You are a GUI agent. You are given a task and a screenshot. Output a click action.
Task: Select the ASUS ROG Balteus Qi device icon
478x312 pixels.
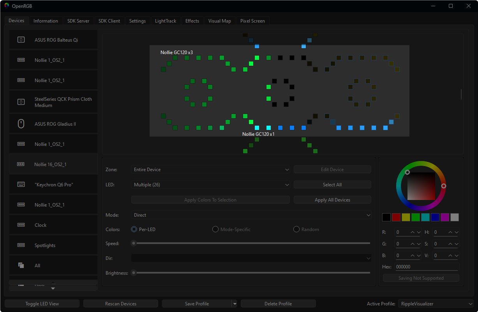[21, 40]
